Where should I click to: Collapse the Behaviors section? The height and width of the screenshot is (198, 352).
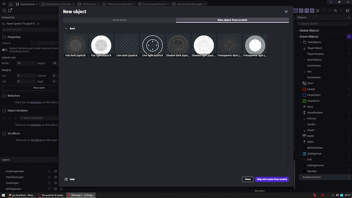coord(4,95)
